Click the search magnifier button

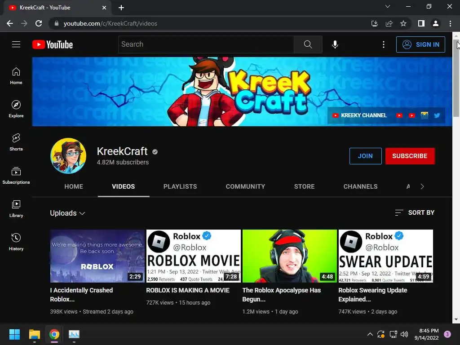pyautogui.click(x=308, y=44)
